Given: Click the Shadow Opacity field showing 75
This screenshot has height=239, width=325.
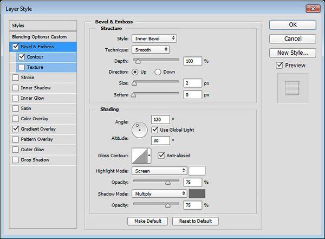Looking at the screenshot, I should click(192, 205).
